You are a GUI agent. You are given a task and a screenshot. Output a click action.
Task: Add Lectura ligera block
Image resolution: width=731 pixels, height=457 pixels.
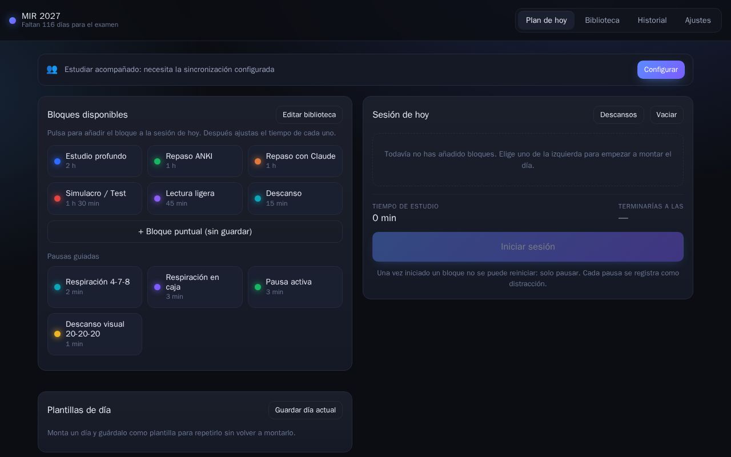pos(195,198)
